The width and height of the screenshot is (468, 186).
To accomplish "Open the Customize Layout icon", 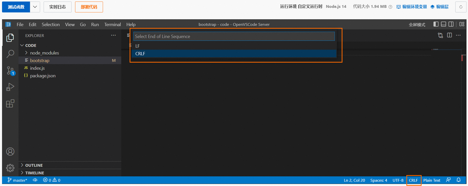I will coord(462,24).
